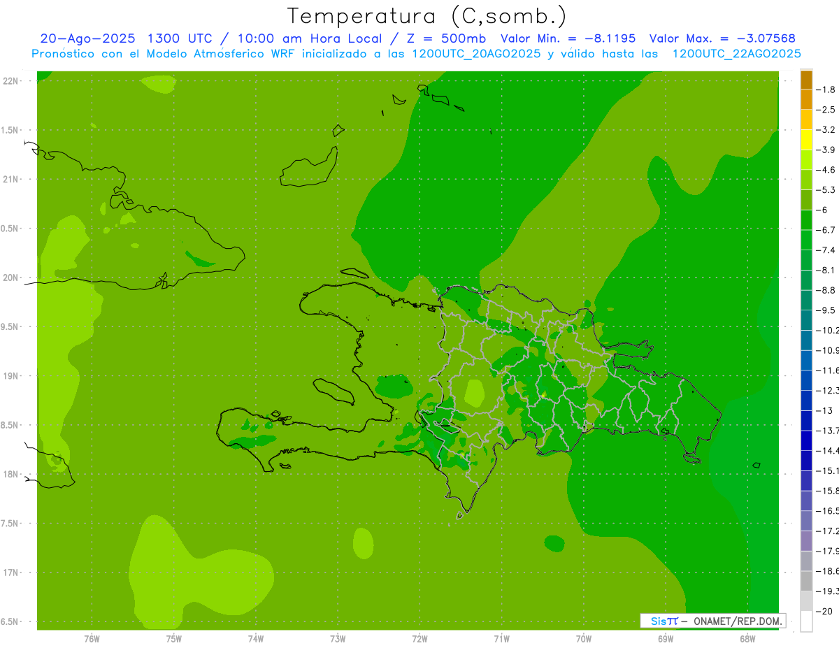Choose the gray swatch between -18.6 and -19.3

pos(806,581)
